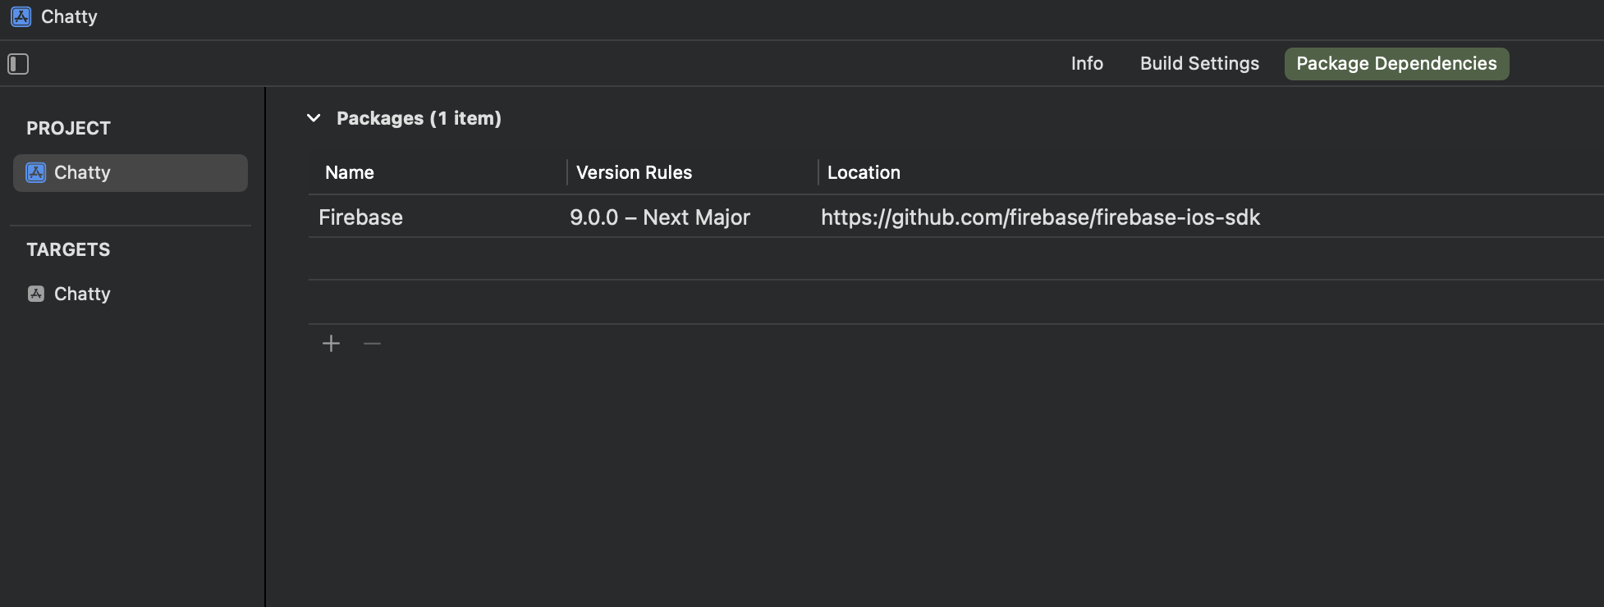Collapse the Packages section chevron
This screenshot has height=607, width=1604.
point(314,118)
